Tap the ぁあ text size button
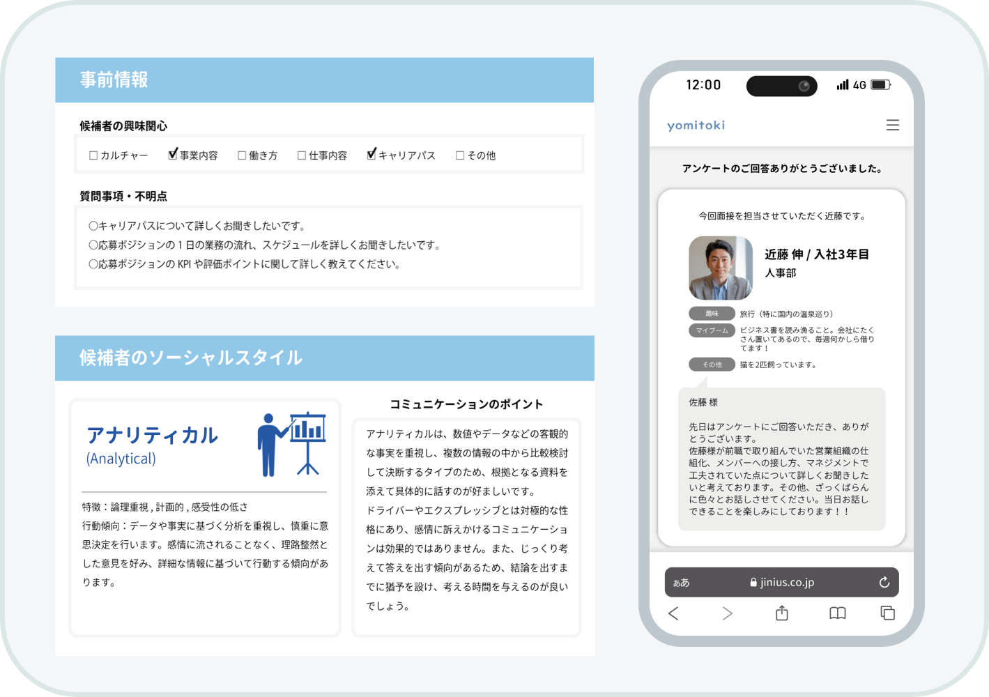The image size is (989, 697). (x=681, y=583)
